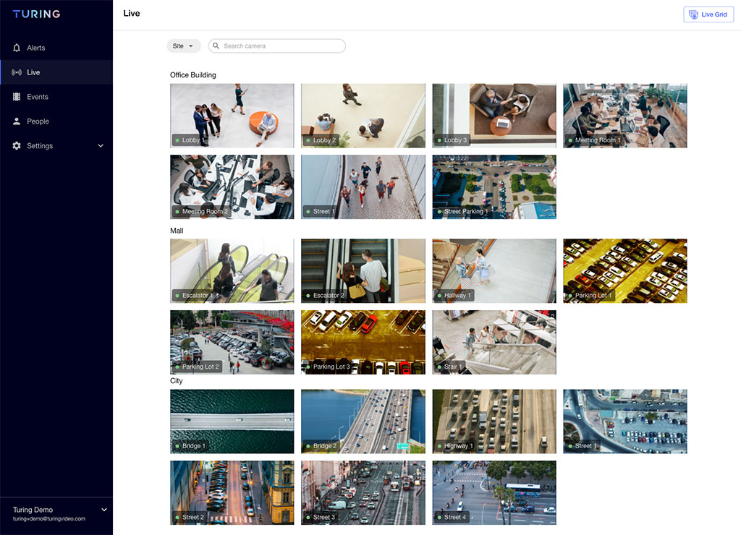Viewport: 741px width, 535px height.
Task: Open the People page
Action: tap(56, 121)
